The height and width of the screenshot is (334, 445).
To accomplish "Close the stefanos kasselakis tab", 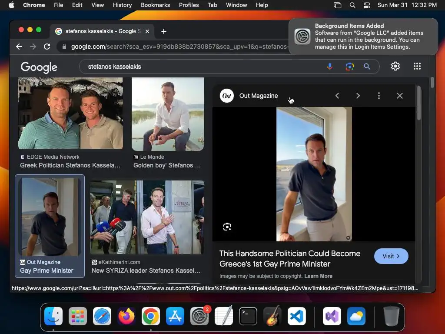I will 147,31.
